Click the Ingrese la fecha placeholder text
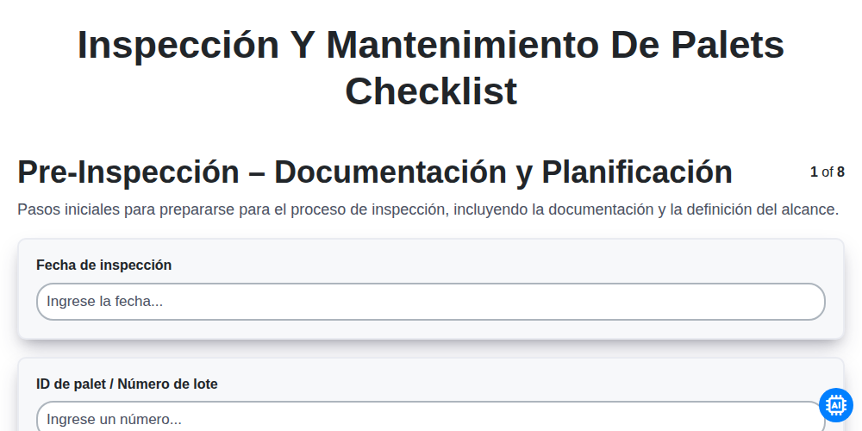The height and width of the screenshot is (431, 862). (x=104, y=301)
